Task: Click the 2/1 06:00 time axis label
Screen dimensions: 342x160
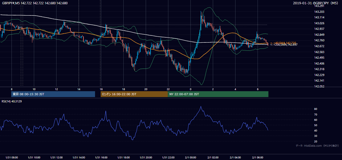Action: coord(258,158)
